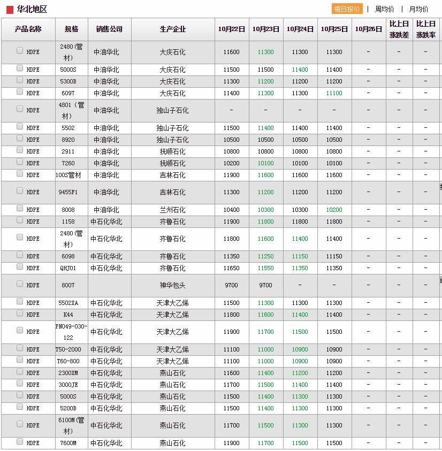Switch to the 周均价 tab
Screen dimensions: 442x451
[384, 9]
